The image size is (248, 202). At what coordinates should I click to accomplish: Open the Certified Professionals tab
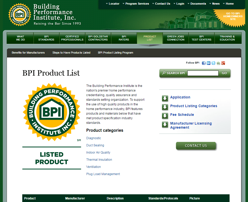(x=72, y=38)
